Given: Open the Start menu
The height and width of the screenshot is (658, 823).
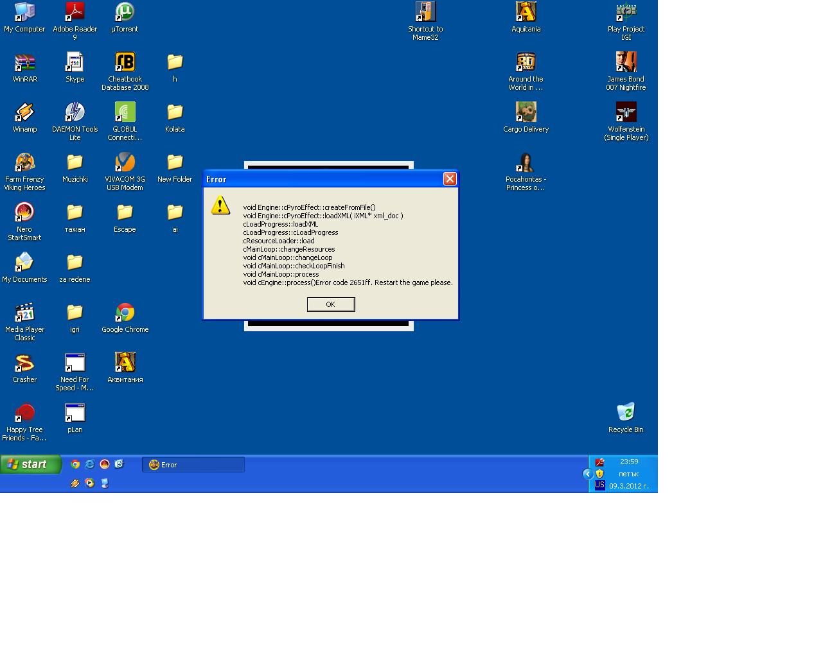Looking at the screenshot, I should tap(30, 464).
